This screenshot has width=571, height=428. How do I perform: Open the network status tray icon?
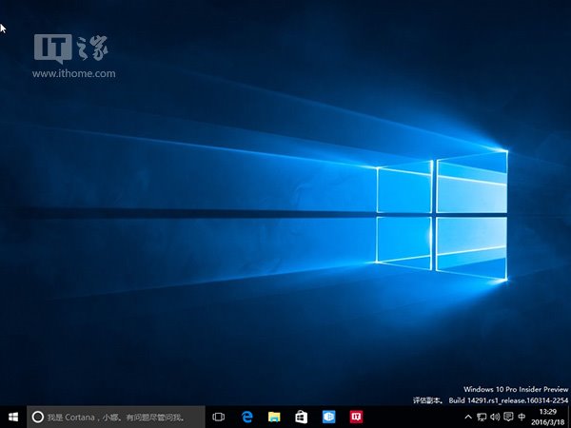tap(482, 417)
